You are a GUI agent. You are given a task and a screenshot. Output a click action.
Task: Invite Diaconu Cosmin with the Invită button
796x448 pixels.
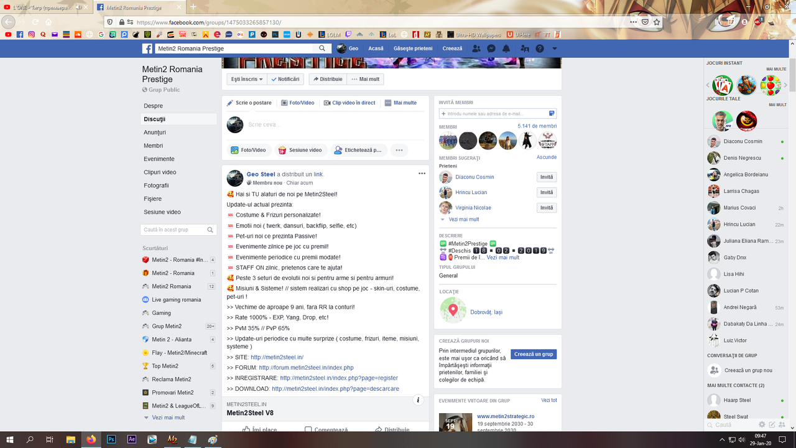tap(547, 177)
